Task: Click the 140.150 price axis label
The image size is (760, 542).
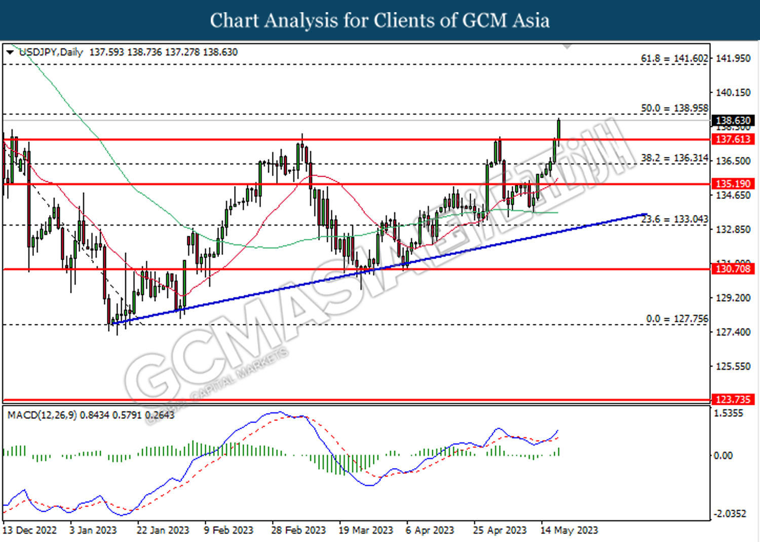Action: (733, 93)
